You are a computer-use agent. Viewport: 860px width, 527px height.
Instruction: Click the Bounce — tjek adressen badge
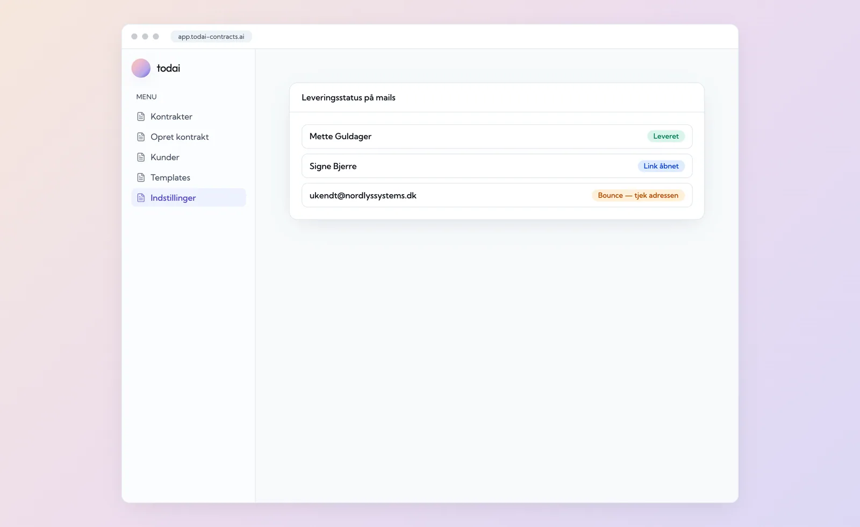(638, 195)
